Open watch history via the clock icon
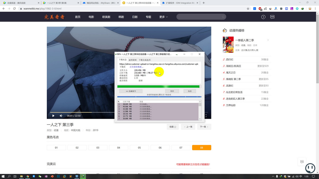Viewport: 319px width, 179px height. (x=263, y=17)
